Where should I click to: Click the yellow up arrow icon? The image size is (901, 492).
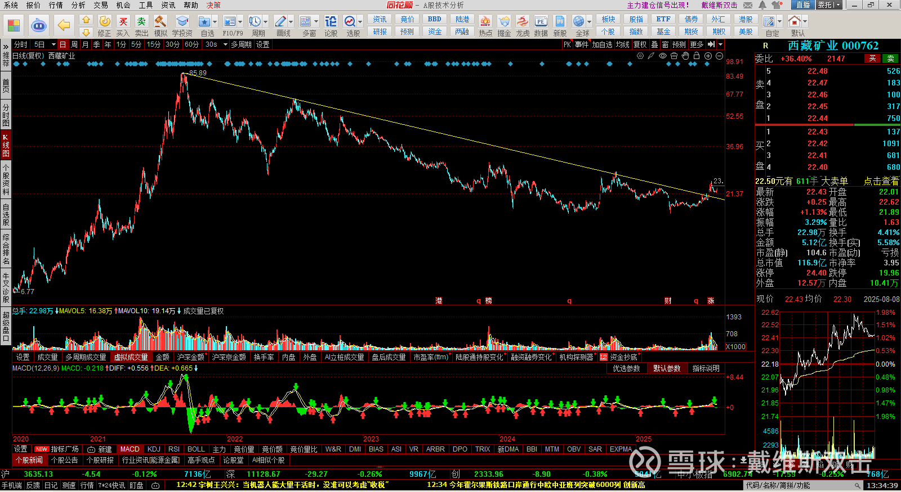click(86, 20)
